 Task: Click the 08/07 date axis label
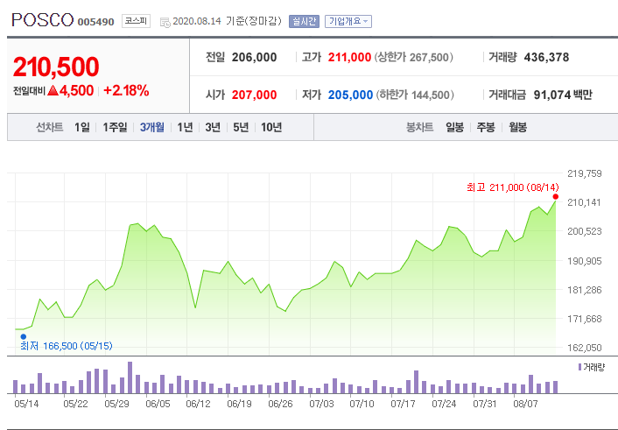(525, 404)
